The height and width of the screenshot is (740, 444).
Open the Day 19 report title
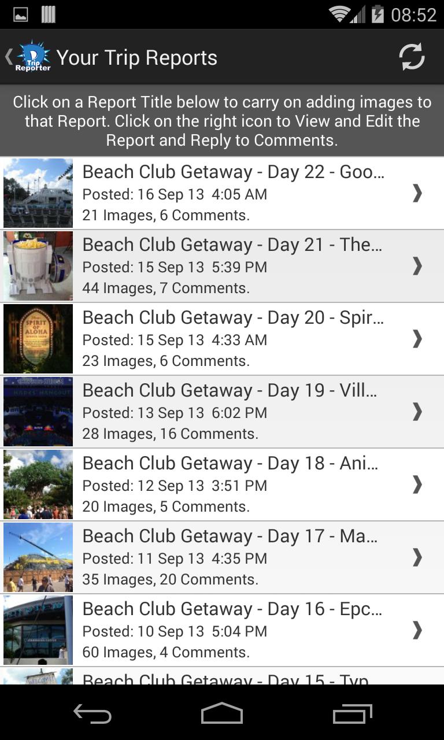click(230, 391)
